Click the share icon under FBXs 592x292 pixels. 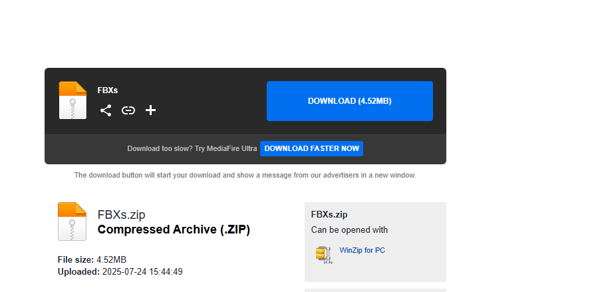point(106,110)
